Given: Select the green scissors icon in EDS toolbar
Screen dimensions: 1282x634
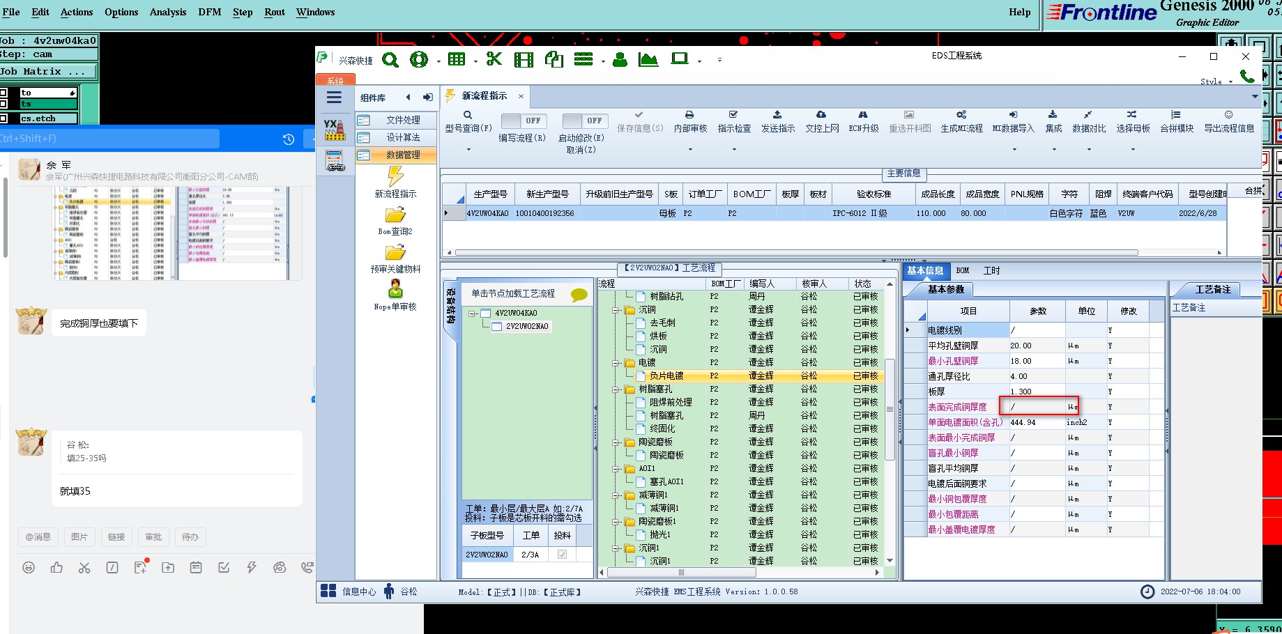Looking at the screenshot, I should click(x=494, y=59).
